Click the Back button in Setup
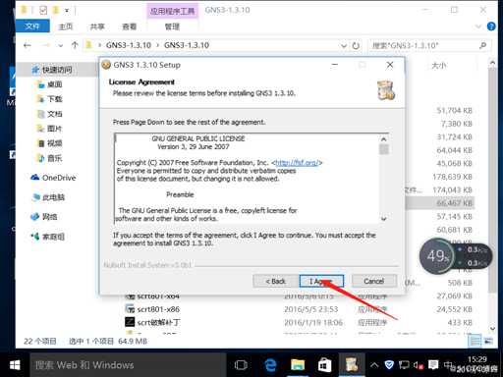 tap(275, 281)
